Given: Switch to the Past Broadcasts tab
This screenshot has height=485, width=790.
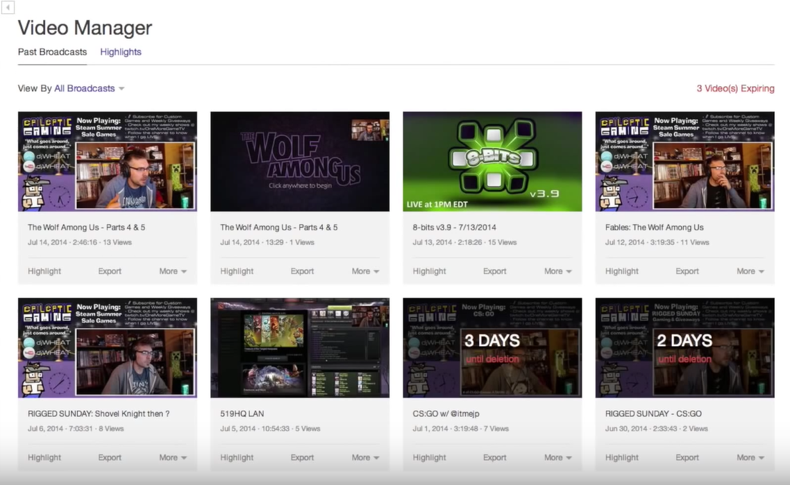Looking at the screenshot, I should point(52,52).
